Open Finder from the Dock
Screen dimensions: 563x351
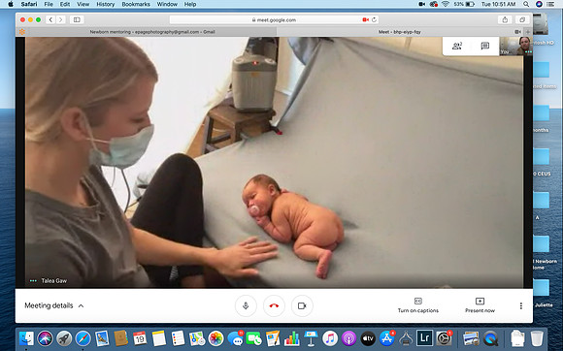26,338
